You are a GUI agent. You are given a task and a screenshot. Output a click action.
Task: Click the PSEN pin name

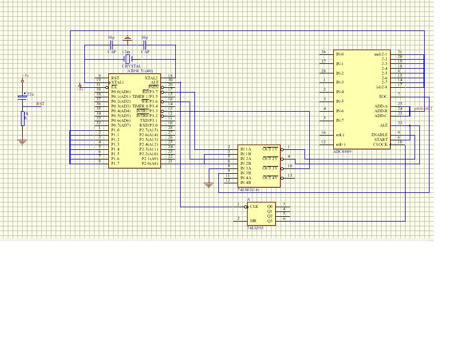pos(154,87)
